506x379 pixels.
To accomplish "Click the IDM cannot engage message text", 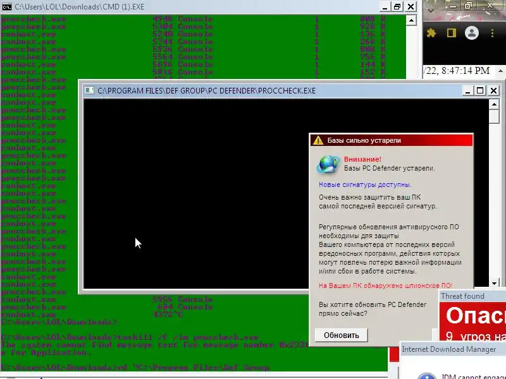I will coord(473,376).
